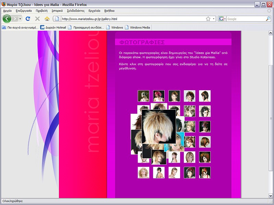Focus the Google search box
This screenshot has width=274, height=205.
(x=246, y=19)
